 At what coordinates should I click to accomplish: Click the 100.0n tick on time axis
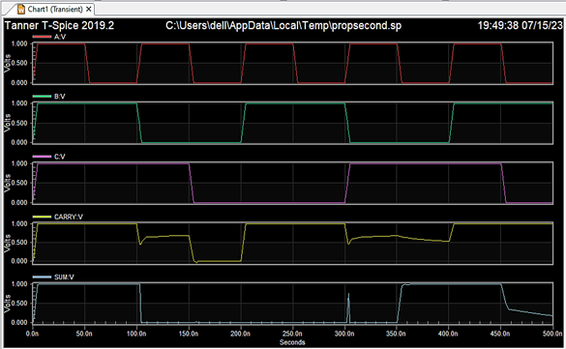tap(136, 334)
